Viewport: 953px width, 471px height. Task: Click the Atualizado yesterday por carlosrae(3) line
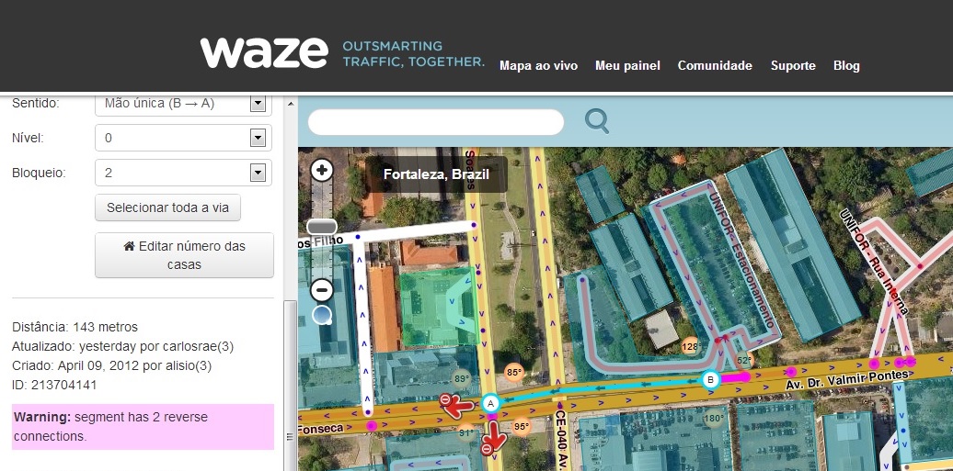coord(122,346)
